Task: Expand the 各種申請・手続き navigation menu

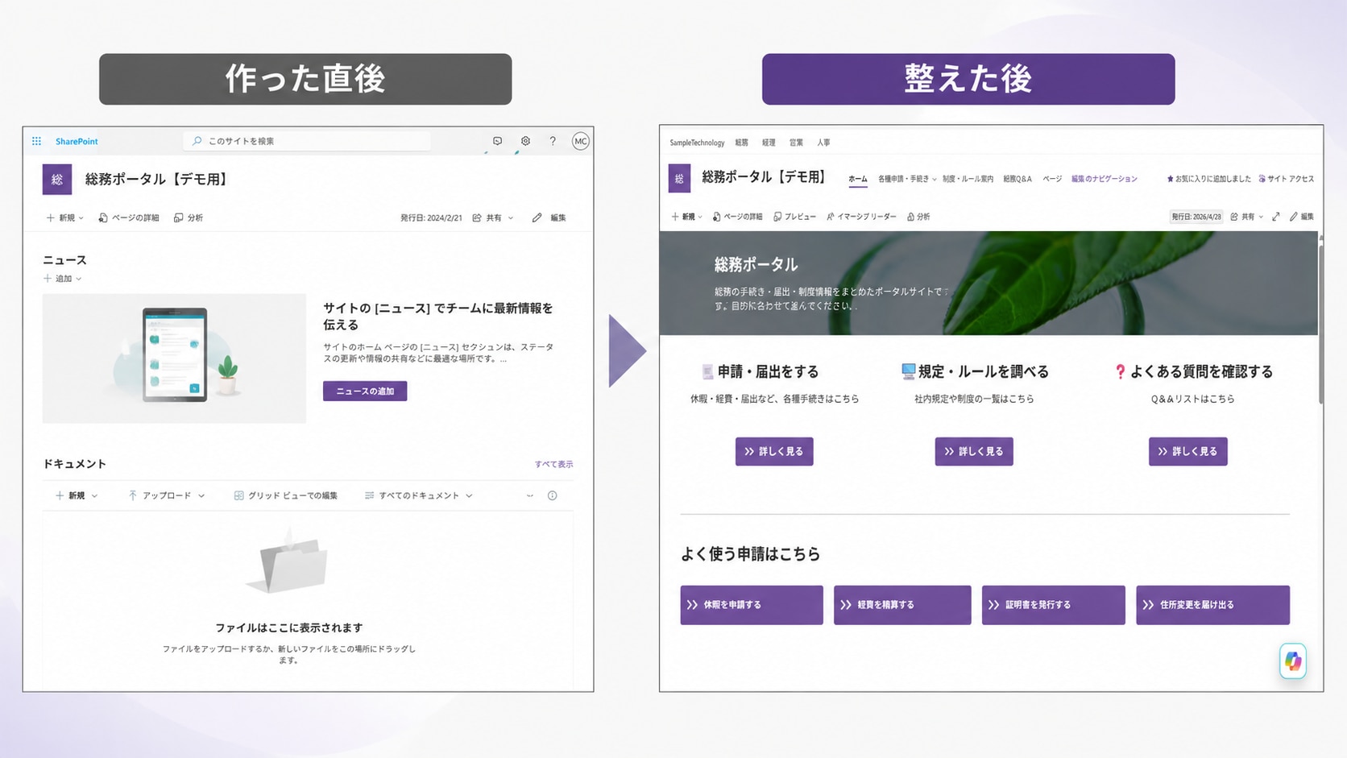Action: click(907, 179)
